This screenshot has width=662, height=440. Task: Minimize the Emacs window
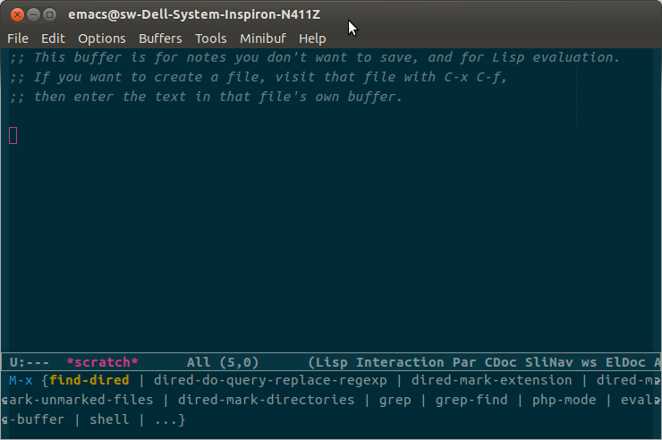32,14
